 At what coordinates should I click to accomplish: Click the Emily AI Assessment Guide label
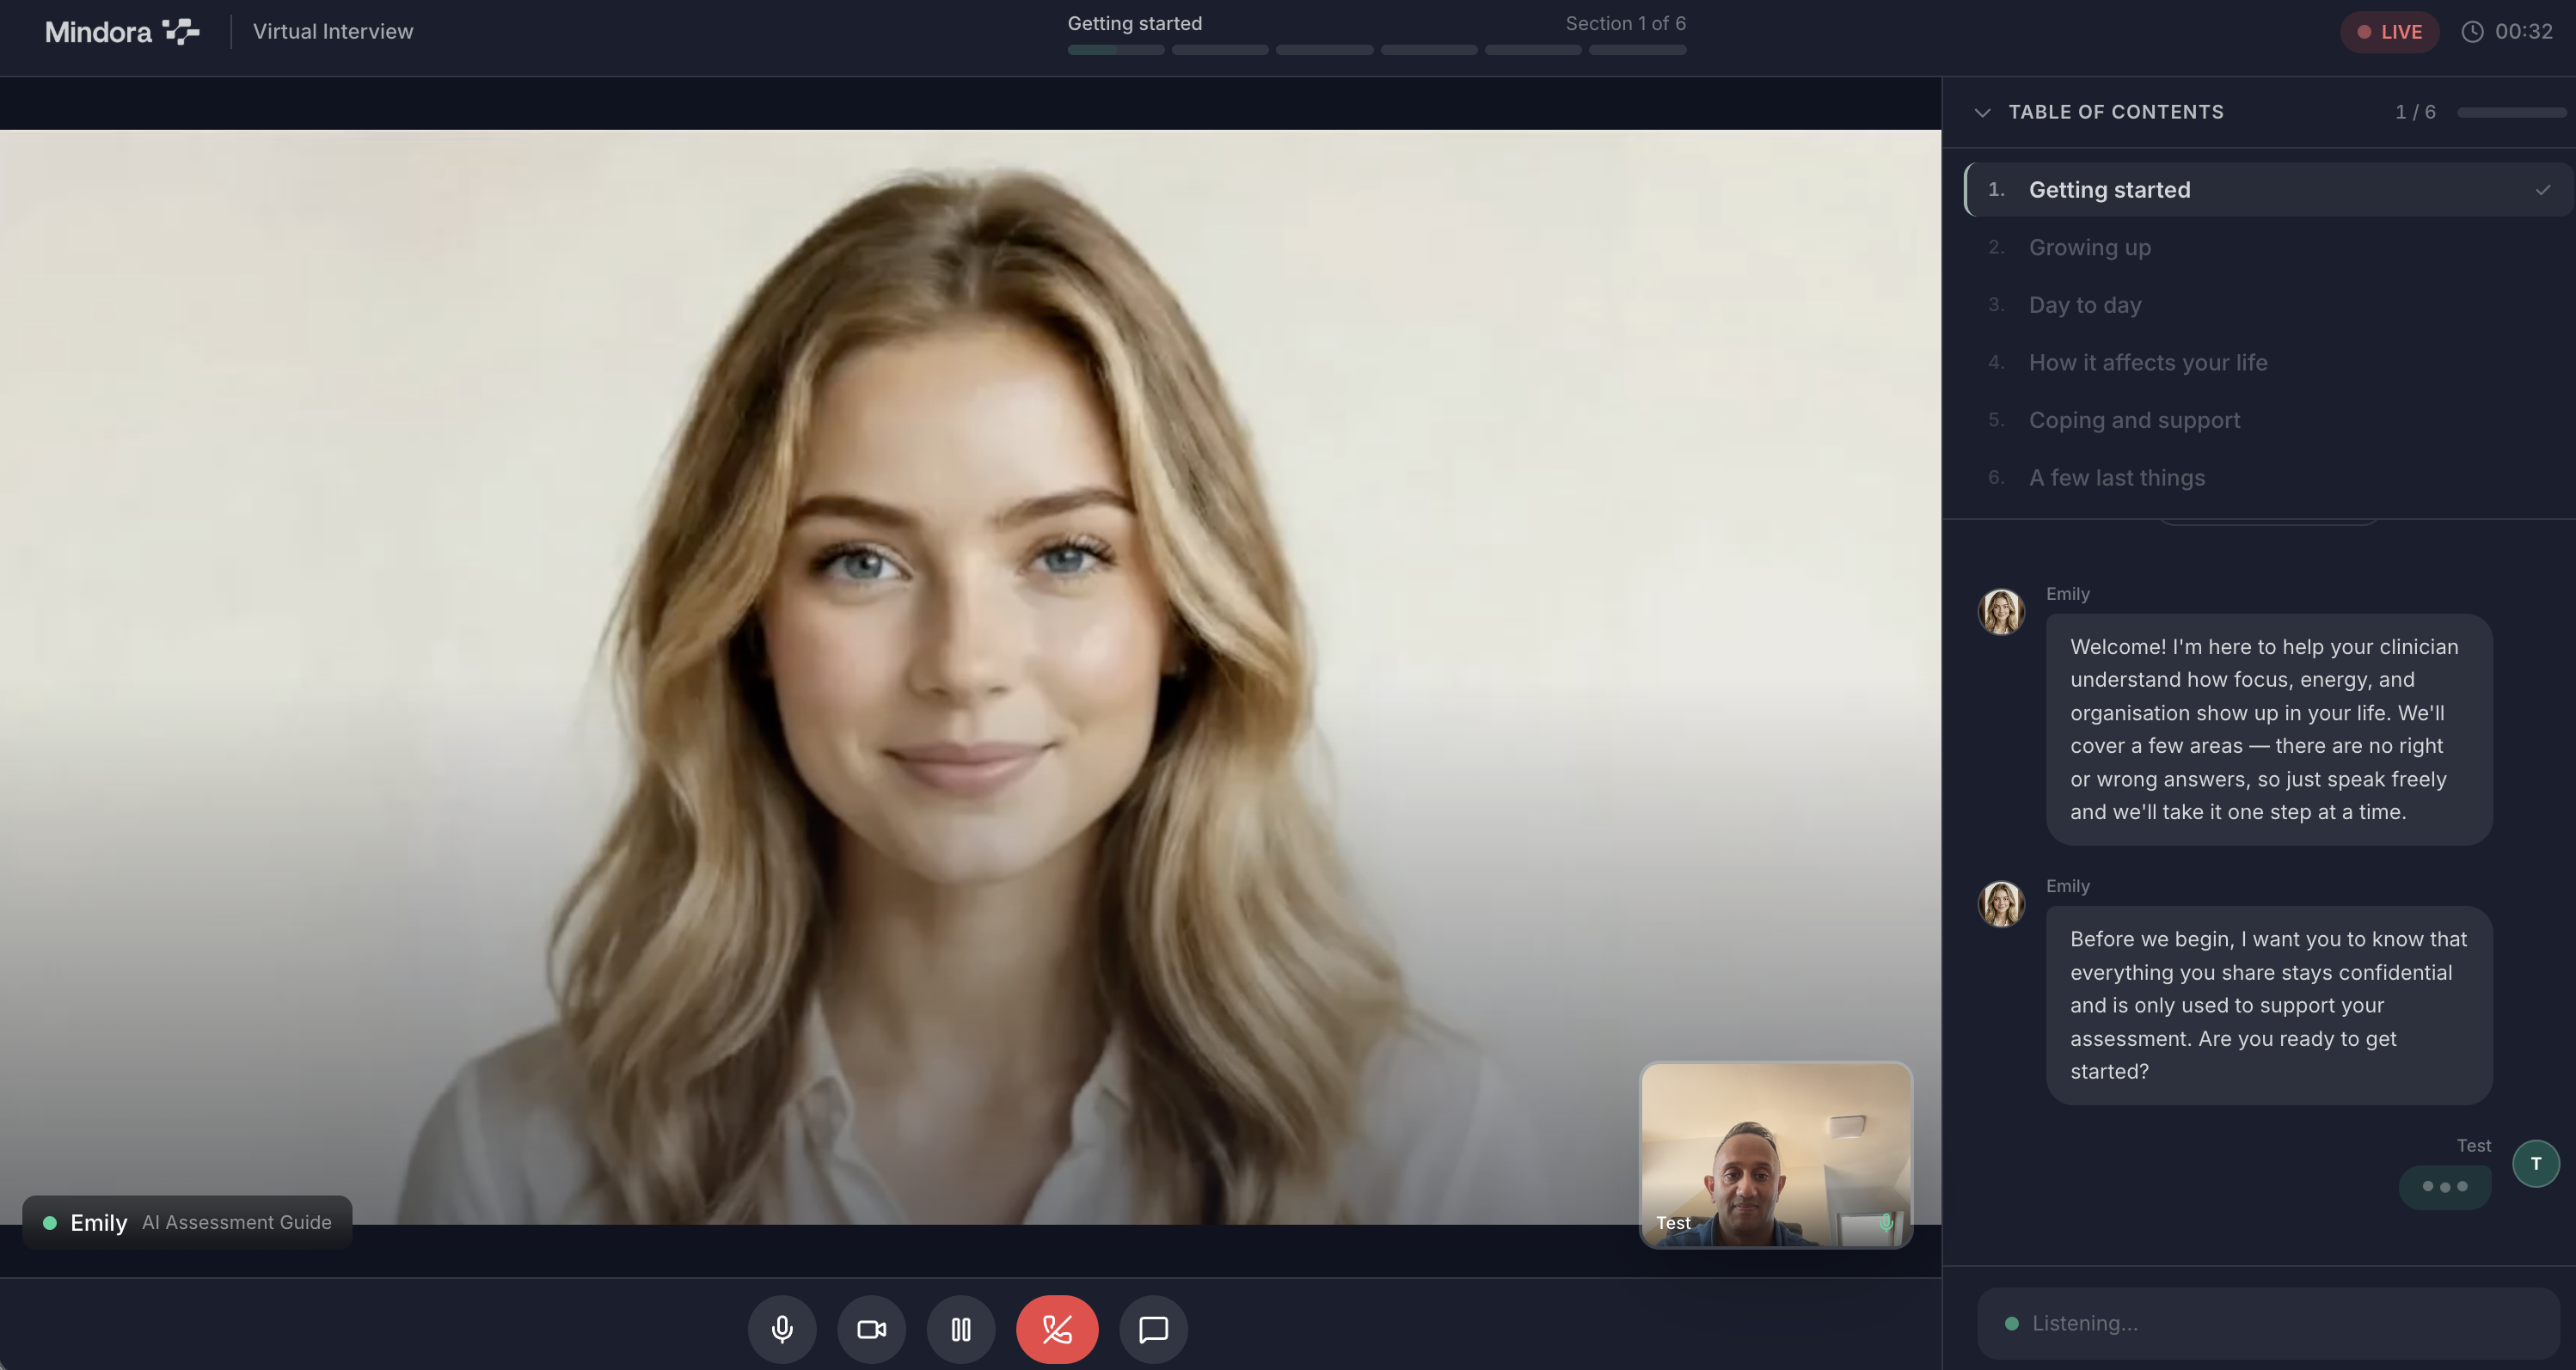(x=188, y=1222)
